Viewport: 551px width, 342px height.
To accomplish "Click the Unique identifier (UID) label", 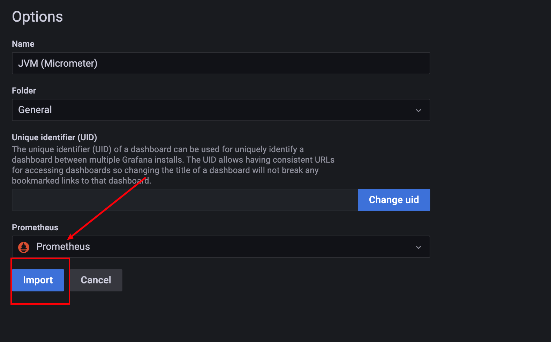I will (54, 137).
